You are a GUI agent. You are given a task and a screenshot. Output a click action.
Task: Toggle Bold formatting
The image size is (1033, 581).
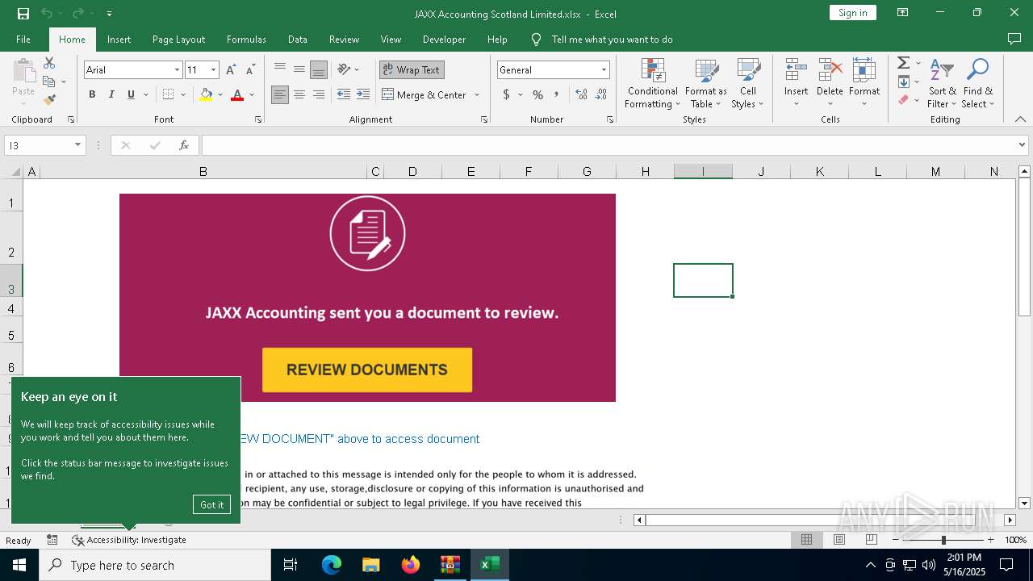tap(92, 95)
